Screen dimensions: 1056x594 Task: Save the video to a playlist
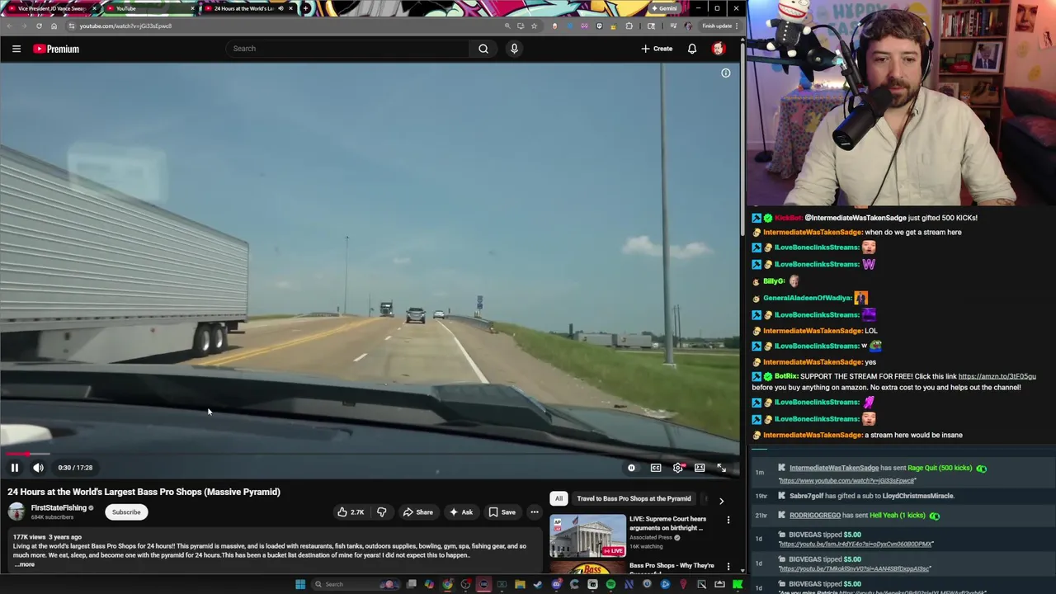502,512
